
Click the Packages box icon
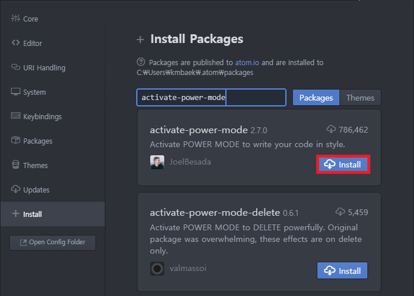click(16, 140)
